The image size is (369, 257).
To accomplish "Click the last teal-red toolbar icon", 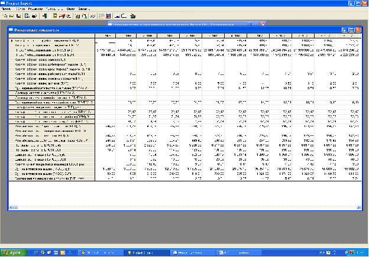I will pos(133,16).
